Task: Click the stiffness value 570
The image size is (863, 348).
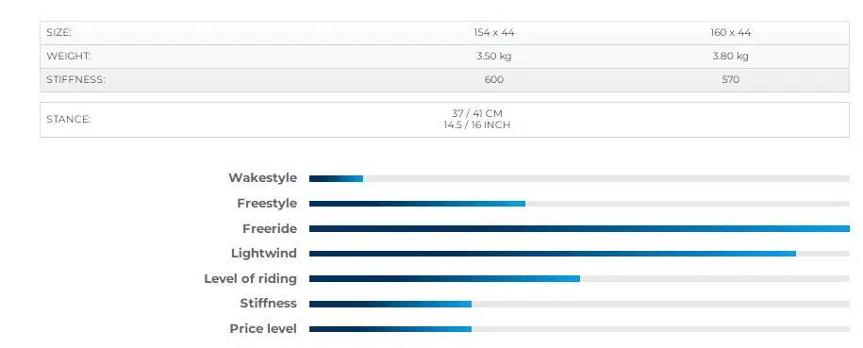Action: (x=730, y=80)
